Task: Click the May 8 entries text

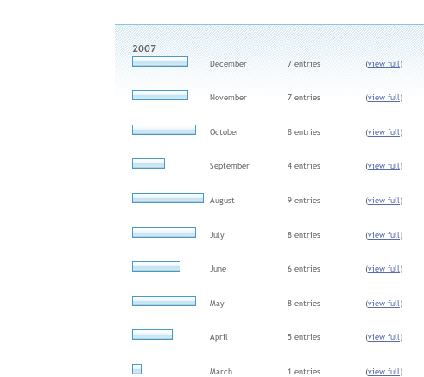Action: (304, 304)
